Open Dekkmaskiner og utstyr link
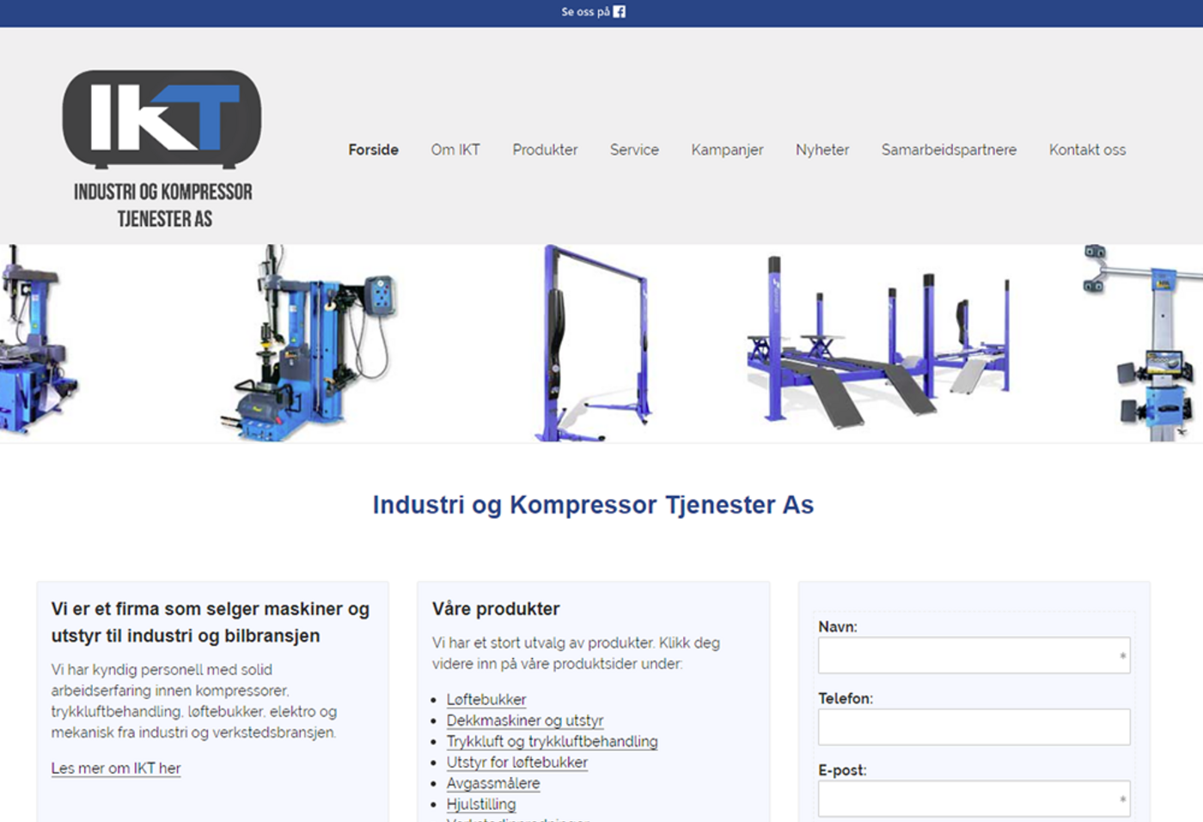1203x822 pixels. tap(525, 721)
